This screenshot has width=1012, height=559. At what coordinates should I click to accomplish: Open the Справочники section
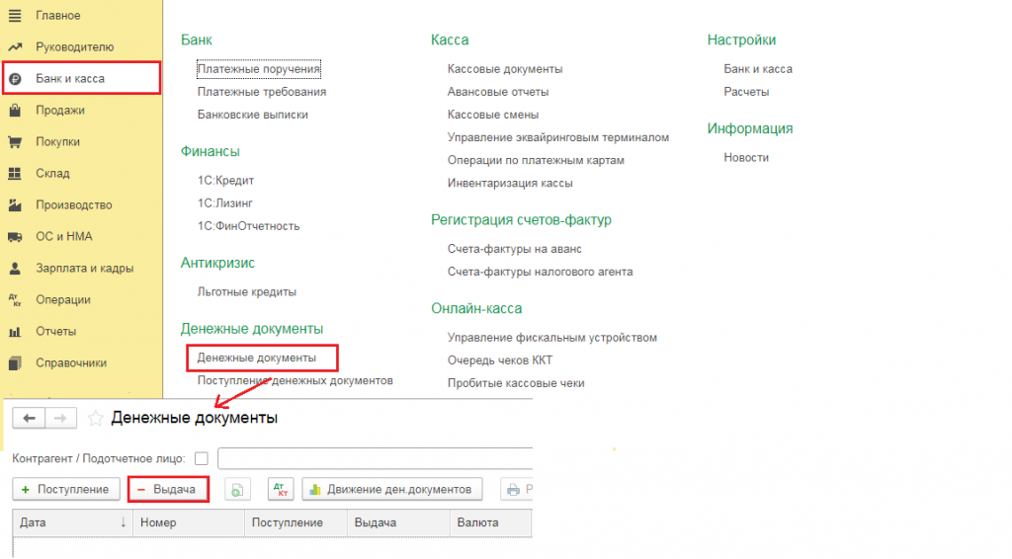tap(71, 363)
